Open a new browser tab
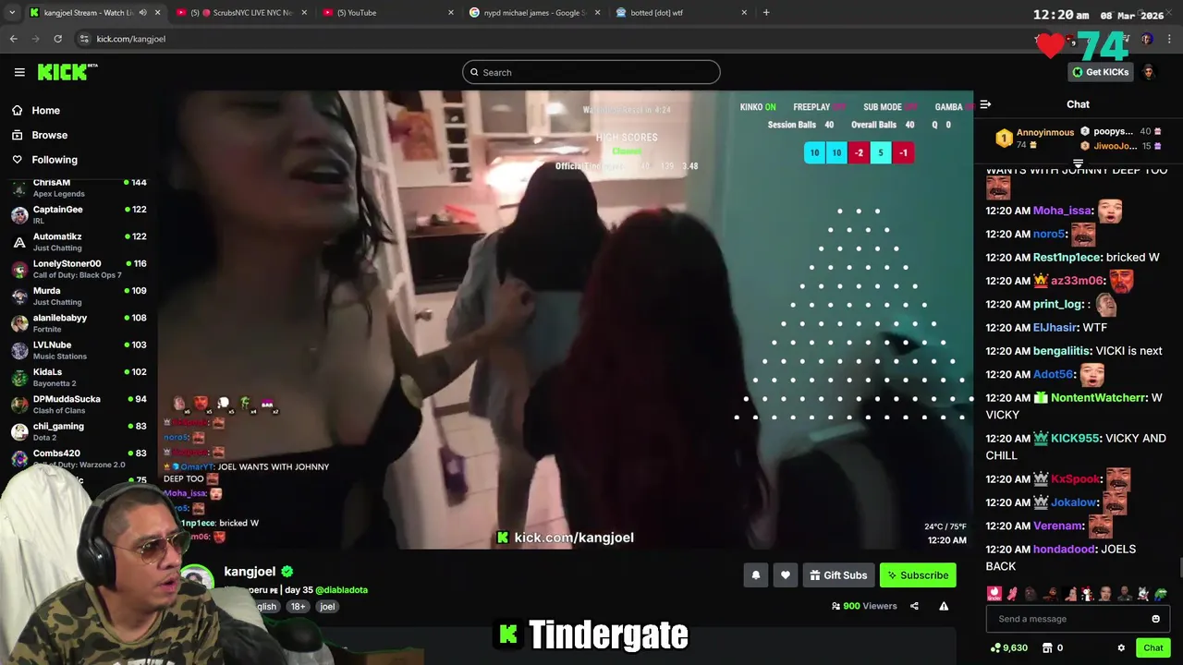This screenshot has width=1183, height=665. tap(766, 13)
